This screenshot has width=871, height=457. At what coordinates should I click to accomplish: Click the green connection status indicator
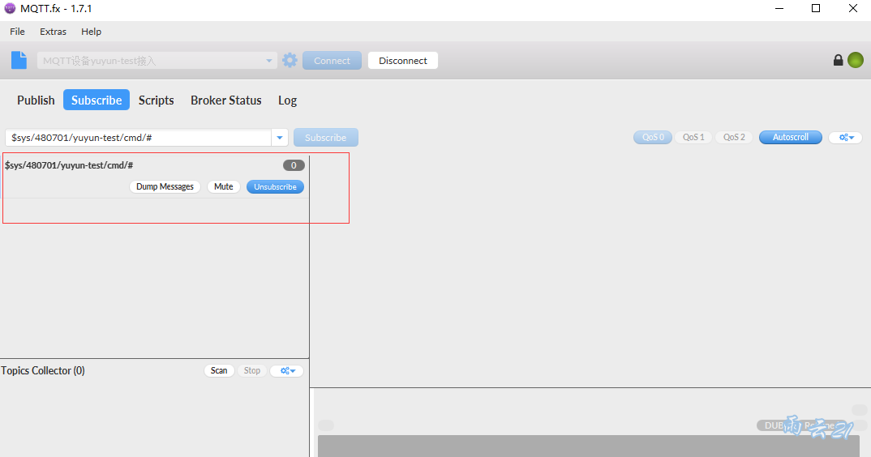click(856, 60)
